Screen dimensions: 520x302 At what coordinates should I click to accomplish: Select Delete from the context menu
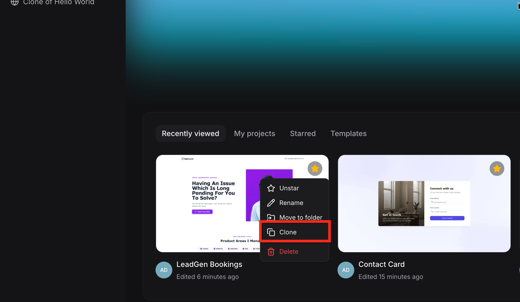click(289, 252)
